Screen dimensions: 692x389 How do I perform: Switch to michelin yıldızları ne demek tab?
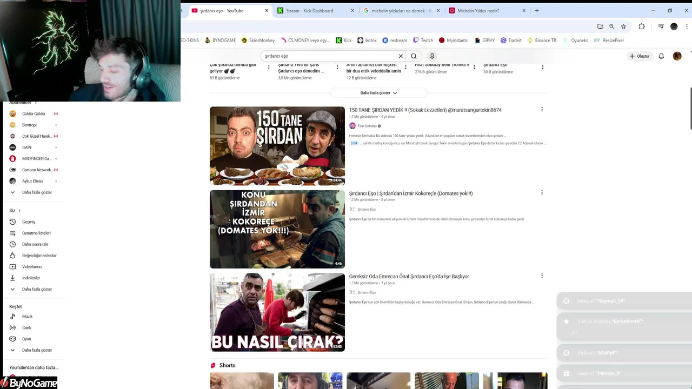click(x=402, y=11)
